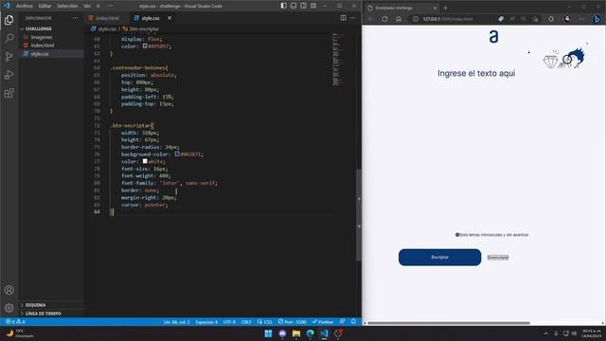Open the hidden menus ellipsis in title bar
The width and height of the screenshot is (606, 341).
pyautogui.click(x=110, y=6)
